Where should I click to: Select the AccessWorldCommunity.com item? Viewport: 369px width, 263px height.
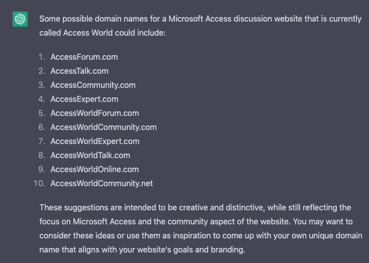click(x=104, y=127)
